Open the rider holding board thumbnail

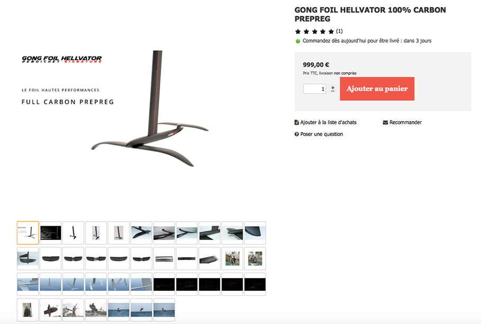pos(51,310)
